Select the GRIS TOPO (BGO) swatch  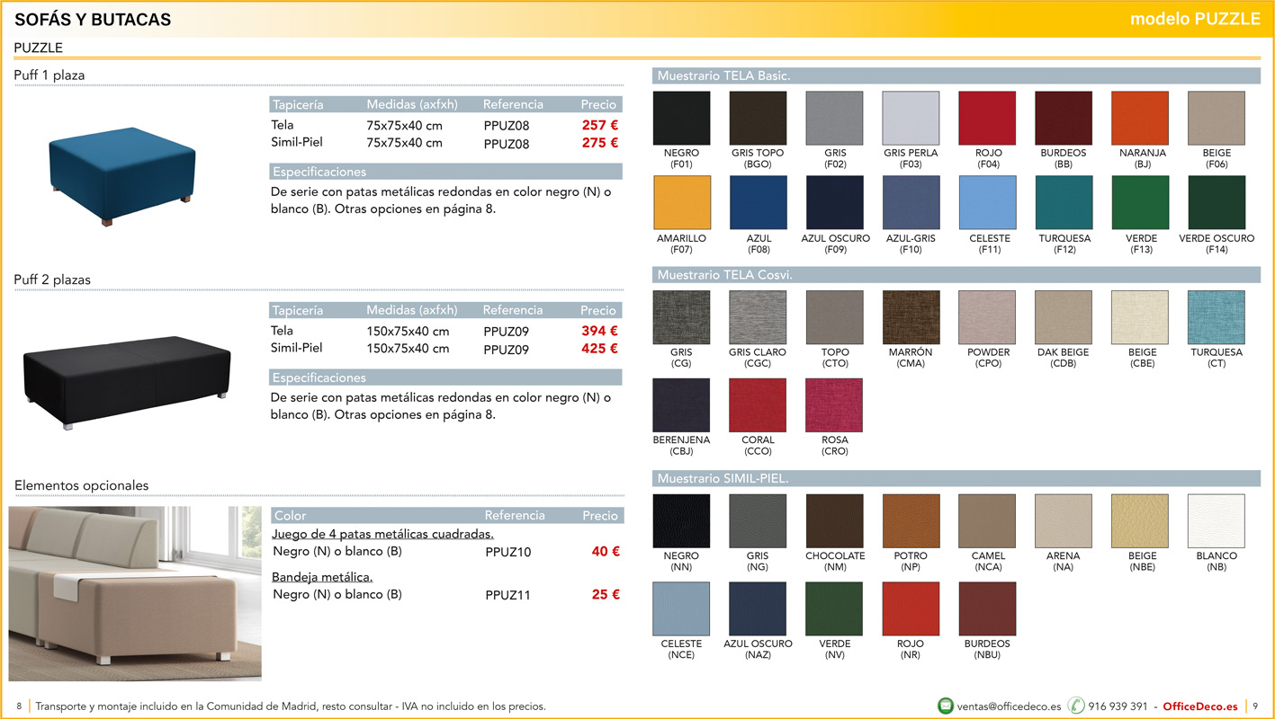758,118
